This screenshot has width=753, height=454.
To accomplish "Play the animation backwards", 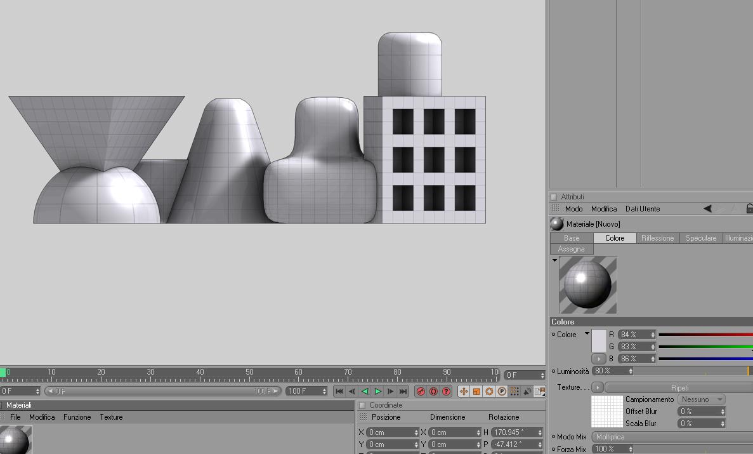I will 365,392.
